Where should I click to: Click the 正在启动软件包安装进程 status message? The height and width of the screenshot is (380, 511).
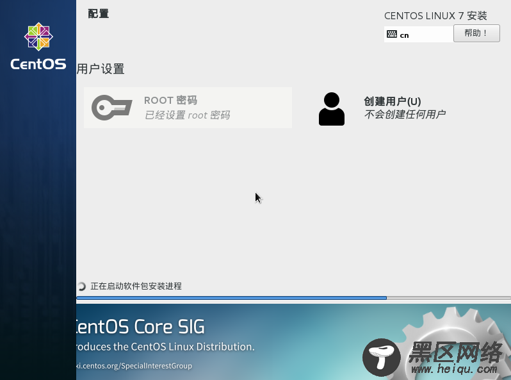[136, 286]
